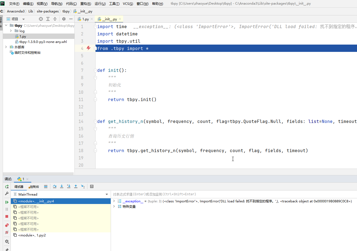357x251 pixels.
Task: Mute breakpoints via crossed-out circle icon
Action: point(7,232)
